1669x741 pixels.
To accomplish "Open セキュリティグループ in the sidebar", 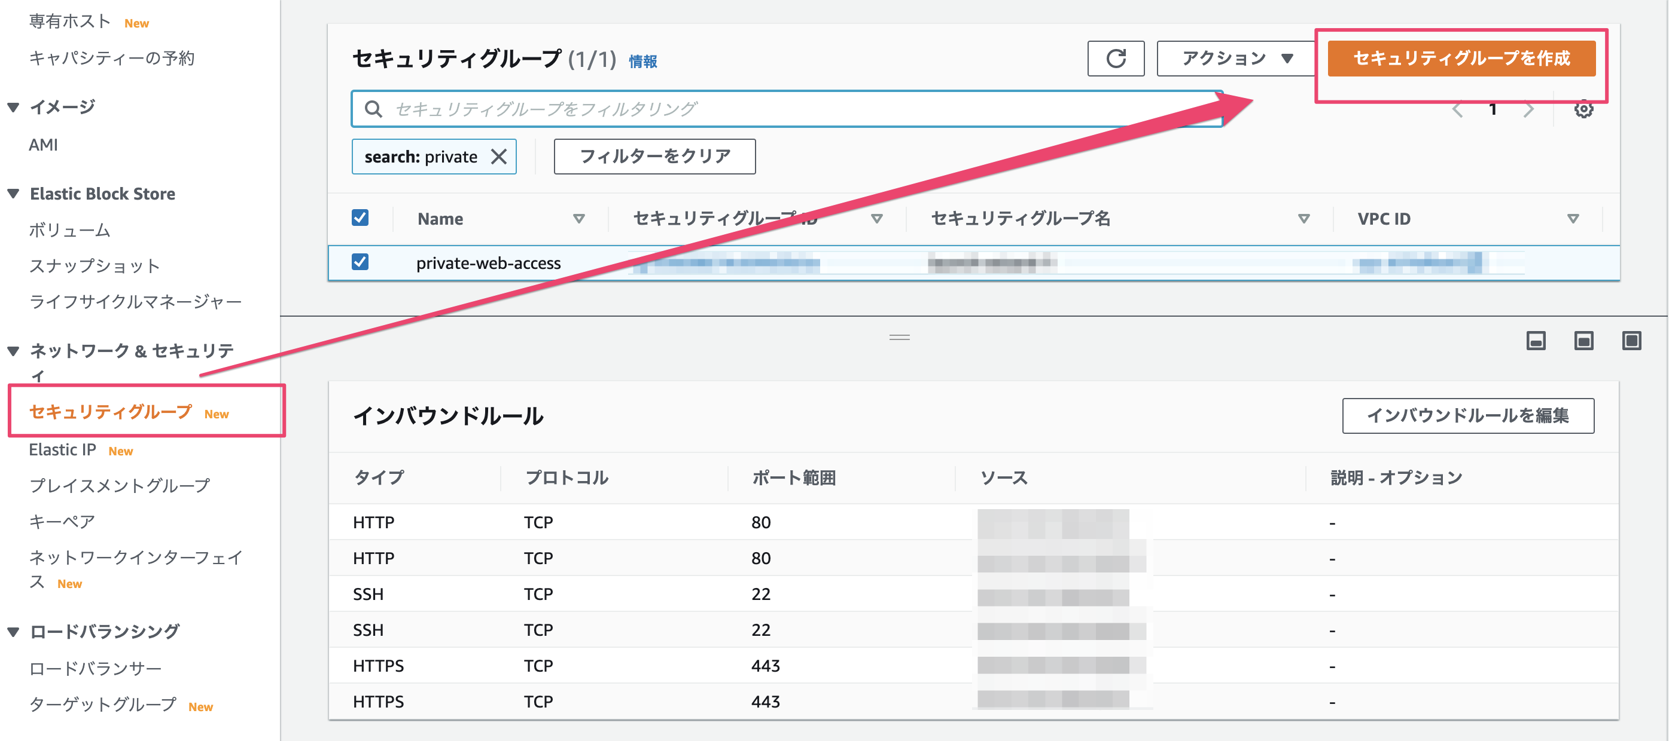I will coord(111,412).
